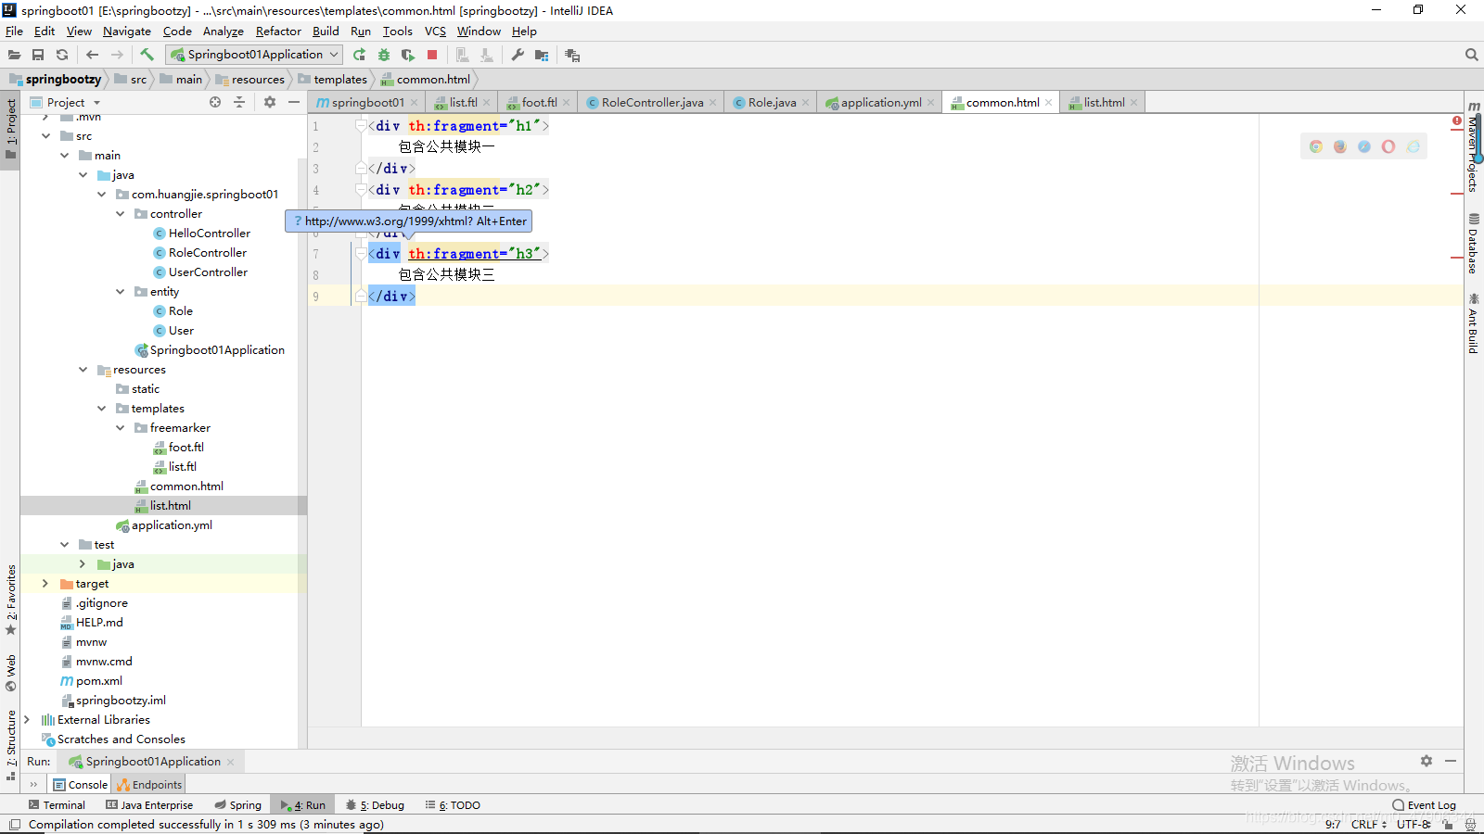Select the Endpoints tab in Run panel
The image size is (1484, 834).
pyautogui.click(x=149, y=785)
